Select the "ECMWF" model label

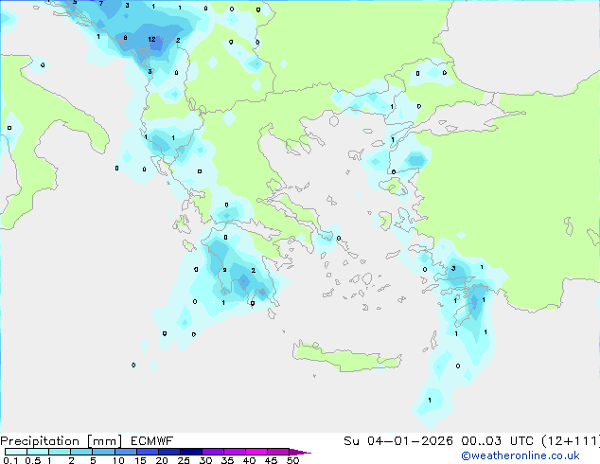(152, 441)
